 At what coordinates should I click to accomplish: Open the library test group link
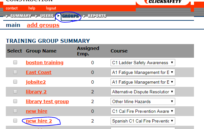[47, 101]
